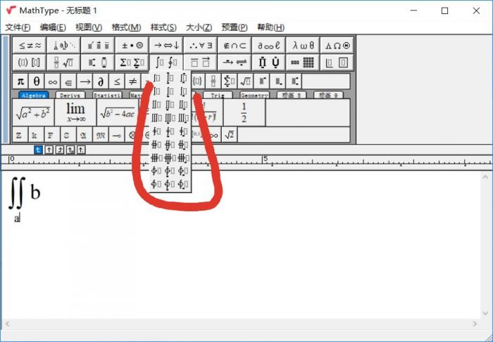493x342 pixels.
Task: Switch to the Geometry tab
Action: [x=254, y=95]
